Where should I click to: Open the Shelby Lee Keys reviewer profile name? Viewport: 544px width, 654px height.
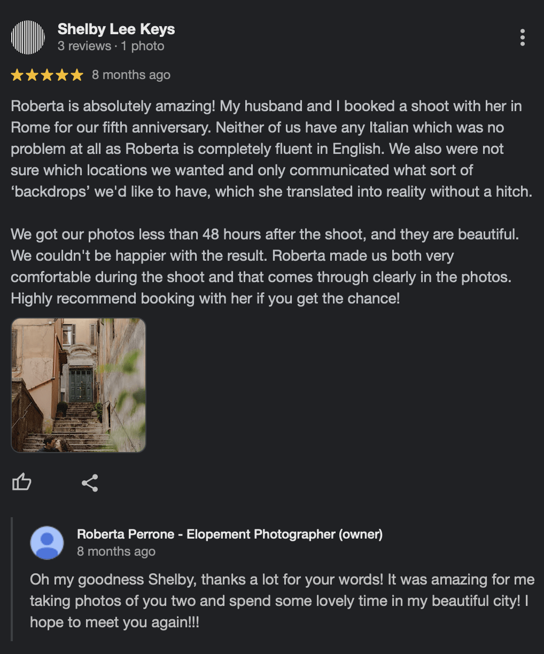coord(116,29)
